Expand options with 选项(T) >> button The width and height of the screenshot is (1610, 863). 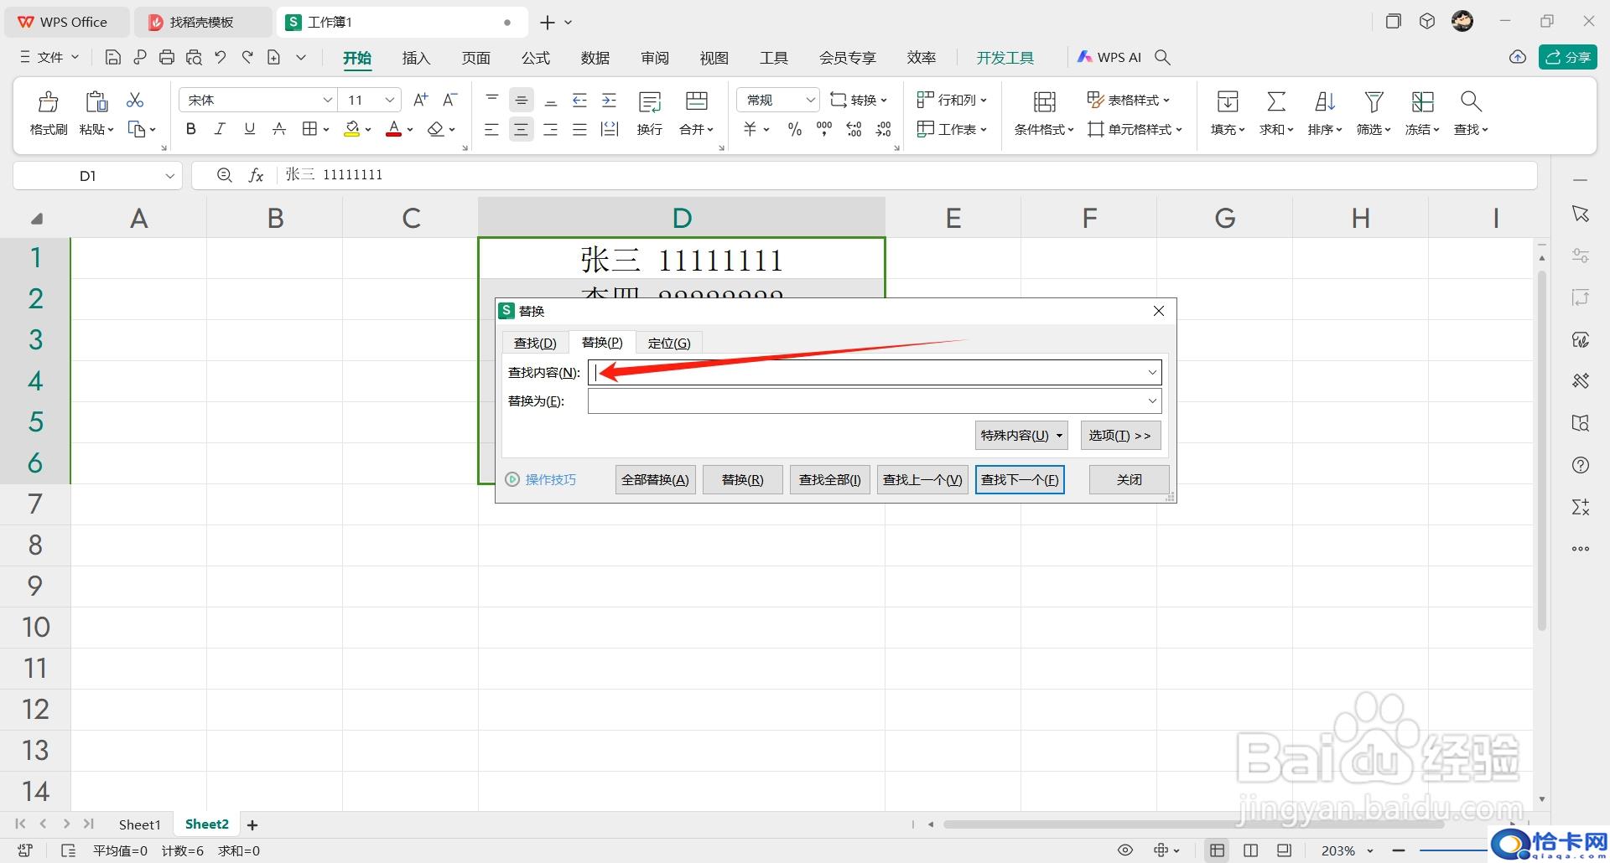[1120, 436]
